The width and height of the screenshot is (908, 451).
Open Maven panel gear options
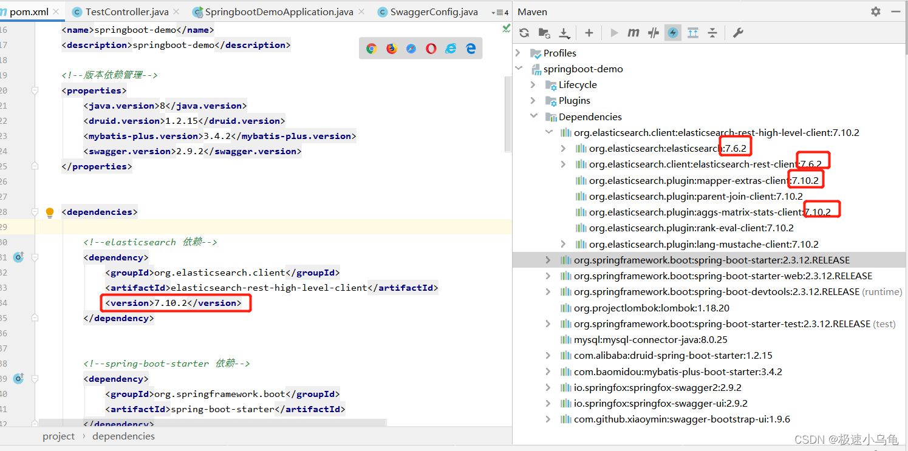[875, 12]
